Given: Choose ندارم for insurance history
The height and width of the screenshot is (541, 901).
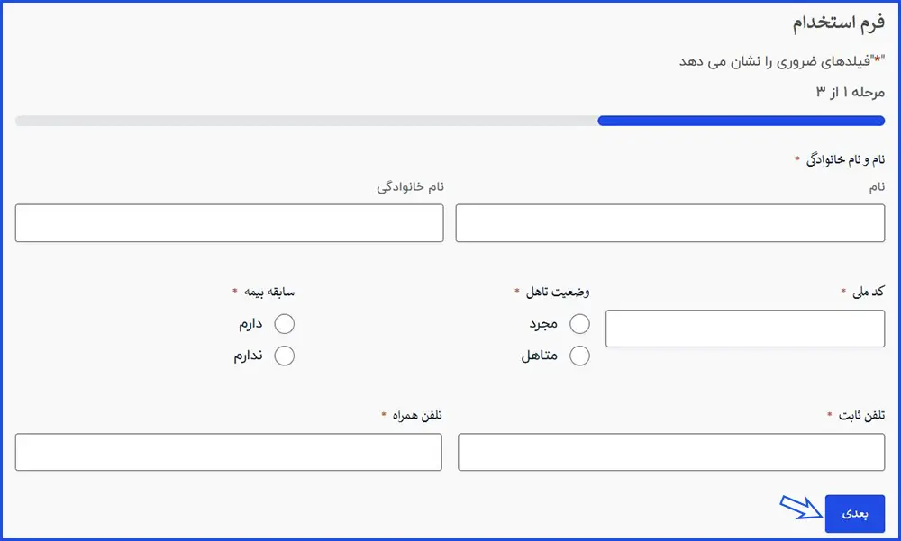Looking at the screenshot, I should click(284, 356).
